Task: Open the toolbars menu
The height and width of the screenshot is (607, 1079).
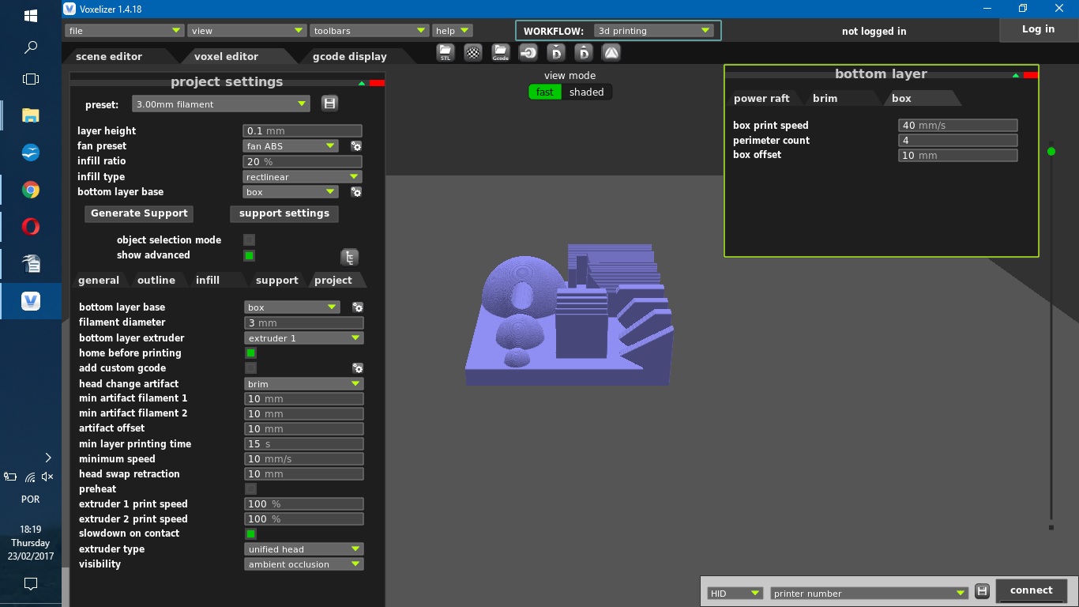Action: (x=369, y=31)
